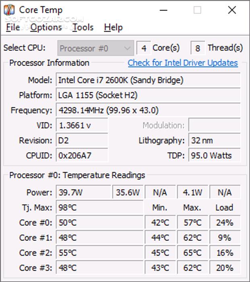Close the Core Temp window
The width and height of the screenshot is (250, 282).
click(232, 10)
